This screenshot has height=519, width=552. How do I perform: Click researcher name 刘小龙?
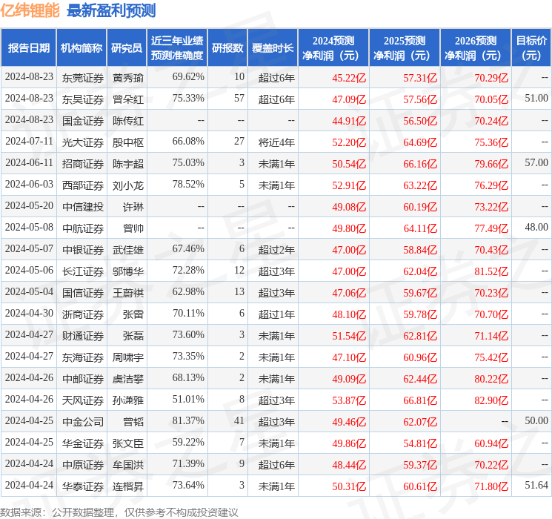[x=127, y=185]
